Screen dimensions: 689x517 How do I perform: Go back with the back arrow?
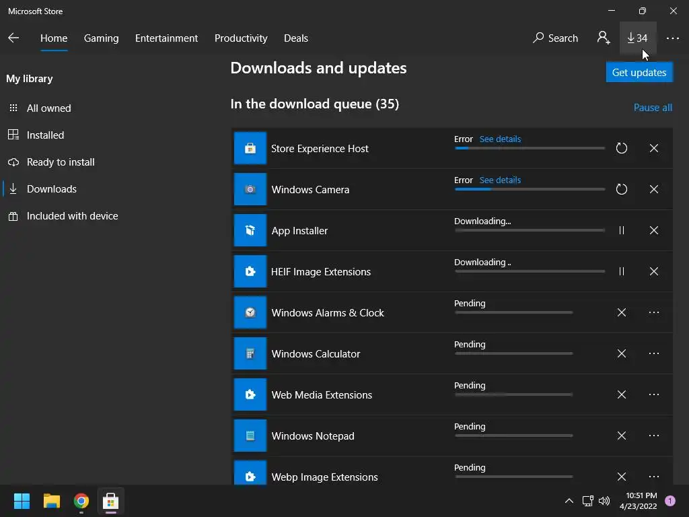tap(13, 38)
